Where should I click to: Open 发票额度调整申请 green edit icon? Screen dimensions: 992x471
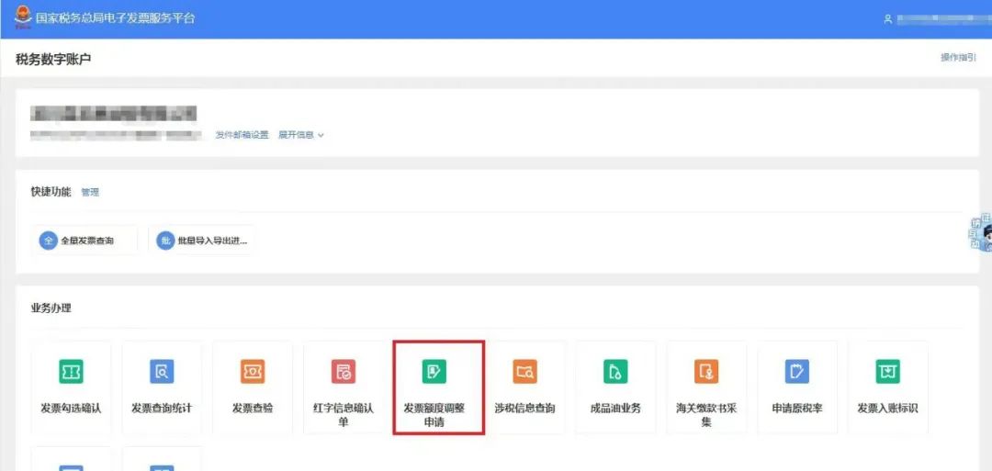pyautogui.click(x=434, y=372)
